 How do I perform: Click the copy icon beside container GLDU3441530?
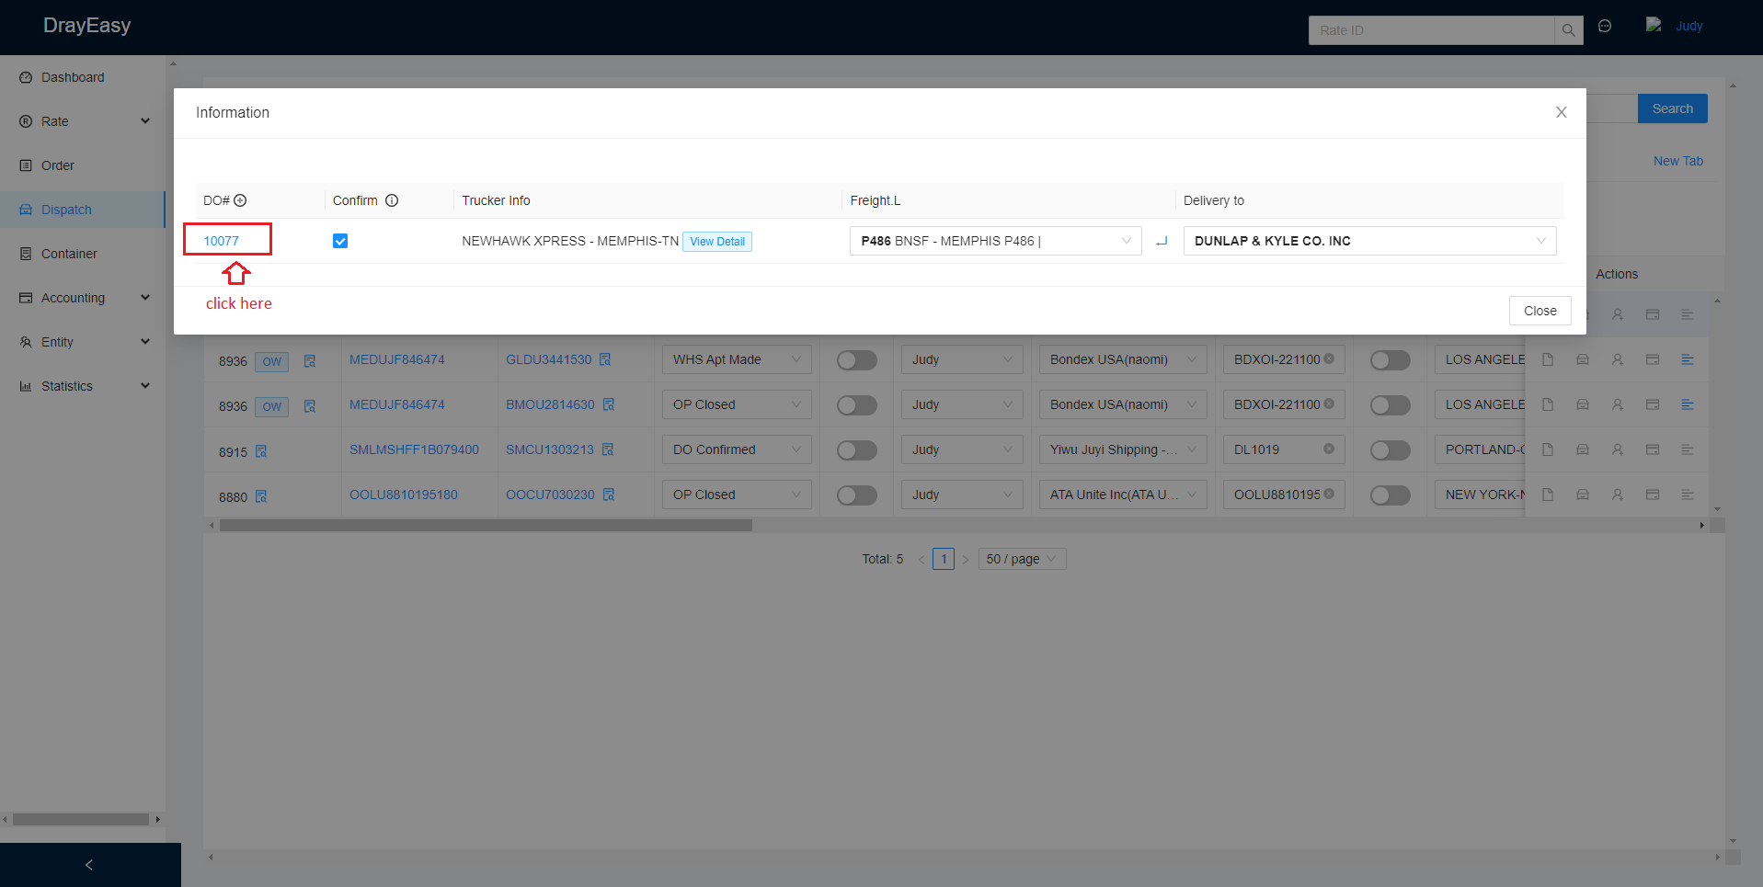click(605, 359)
